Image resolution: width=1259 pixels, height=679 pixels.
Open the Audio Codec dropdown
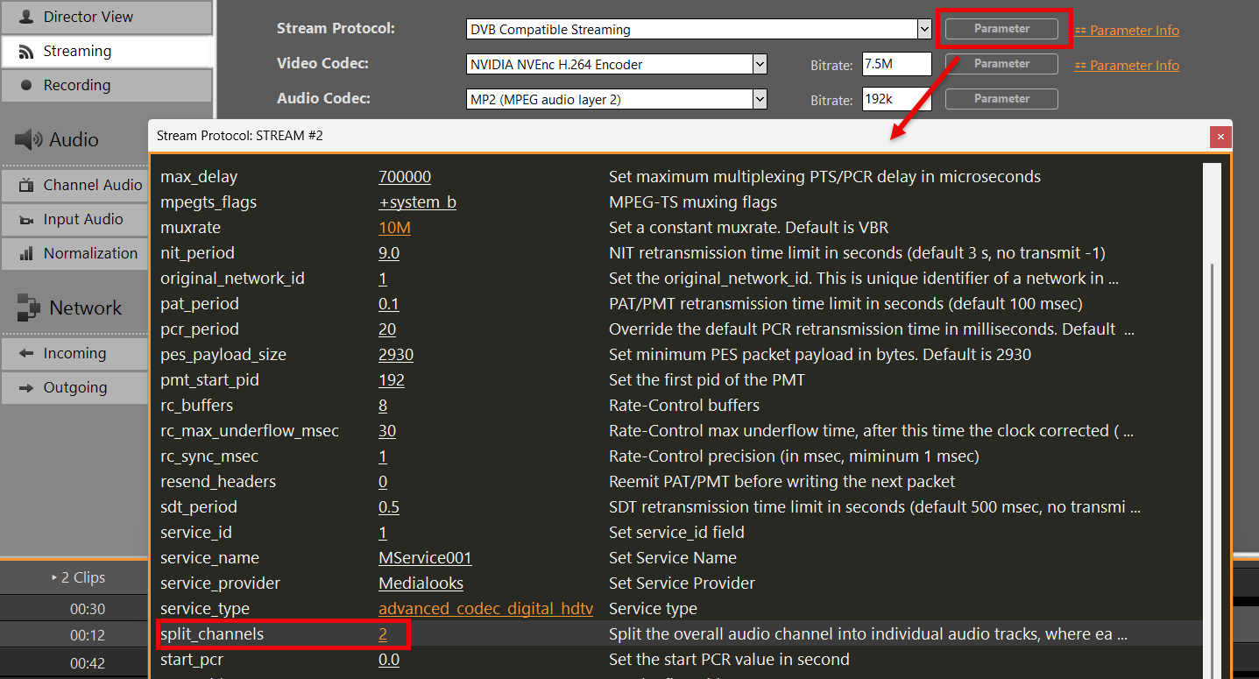pyautogui.click(x=760, y=99)
